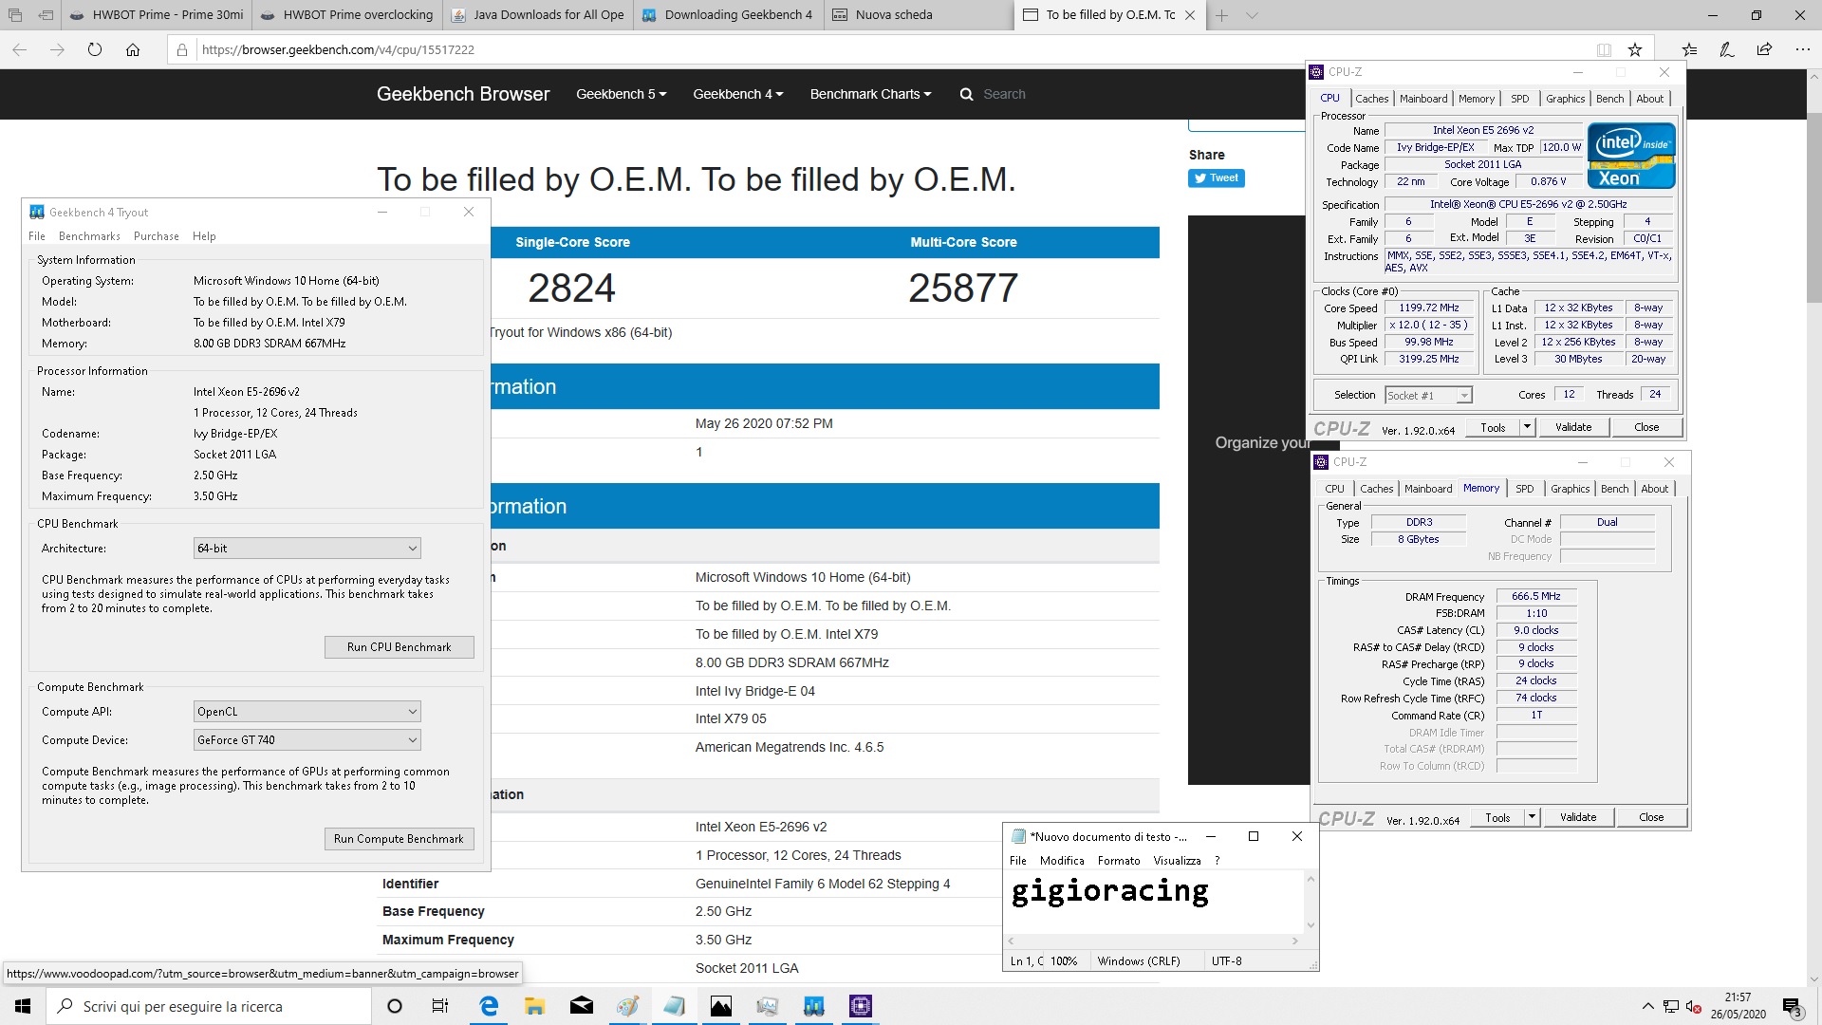The height and width of the screenshot is (1025, 1822).
Task: Open Task View on taskbar
Action: point(440,1006)
